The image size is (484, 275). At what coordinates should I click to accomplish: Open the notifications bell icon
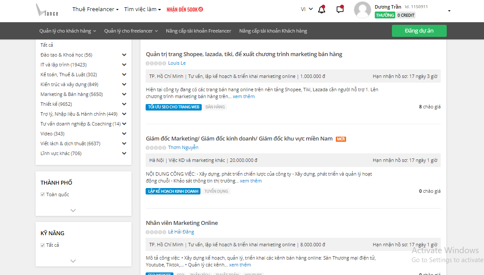pos(322,9)
